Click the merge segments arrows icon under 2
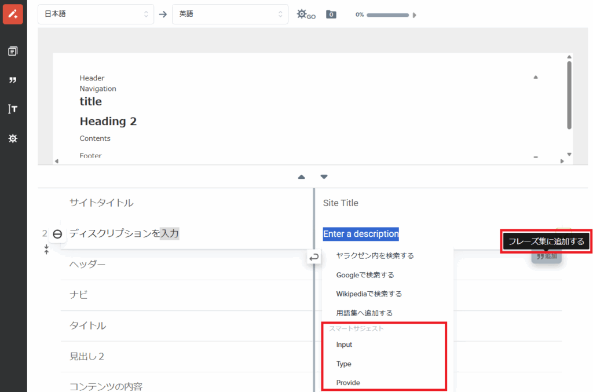593x392 pixels. tap(46, 250)
